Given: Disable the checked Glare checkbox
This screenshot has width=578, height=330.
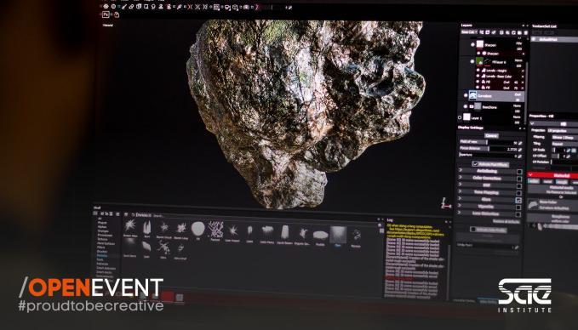Looking at the screenshot, I should [x=518, y=200].
